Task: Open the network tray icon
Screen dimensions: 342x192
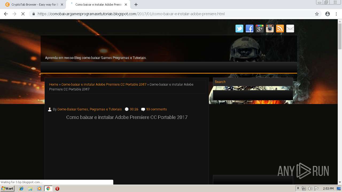Action: click(x=304, y=189)
